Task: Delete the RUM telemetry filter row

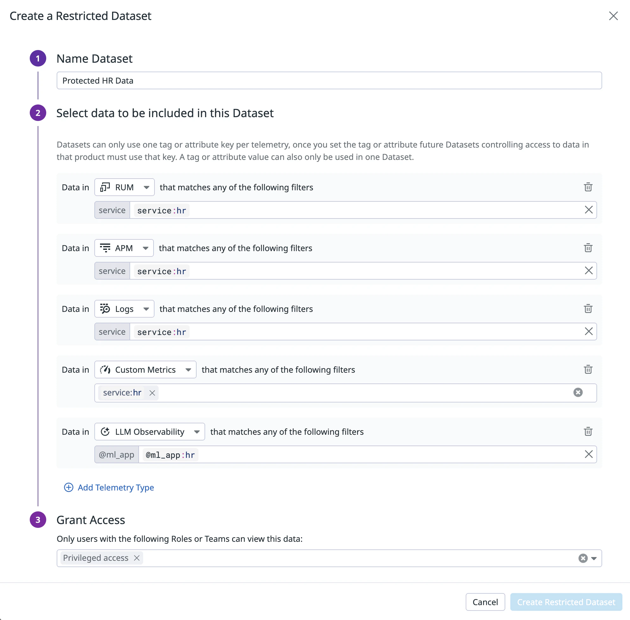Action: tap(588, 187)
